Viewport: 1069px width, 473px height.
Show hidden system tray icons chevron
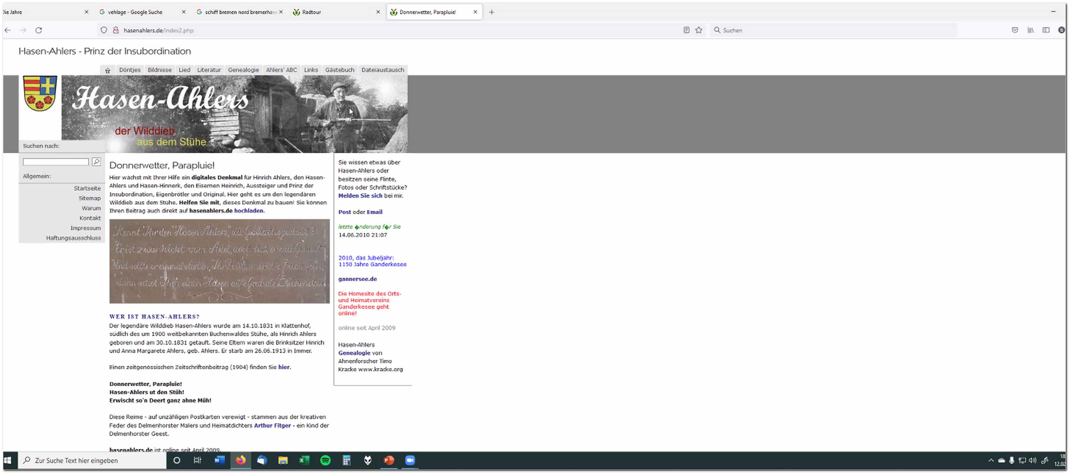pos(991,460)
